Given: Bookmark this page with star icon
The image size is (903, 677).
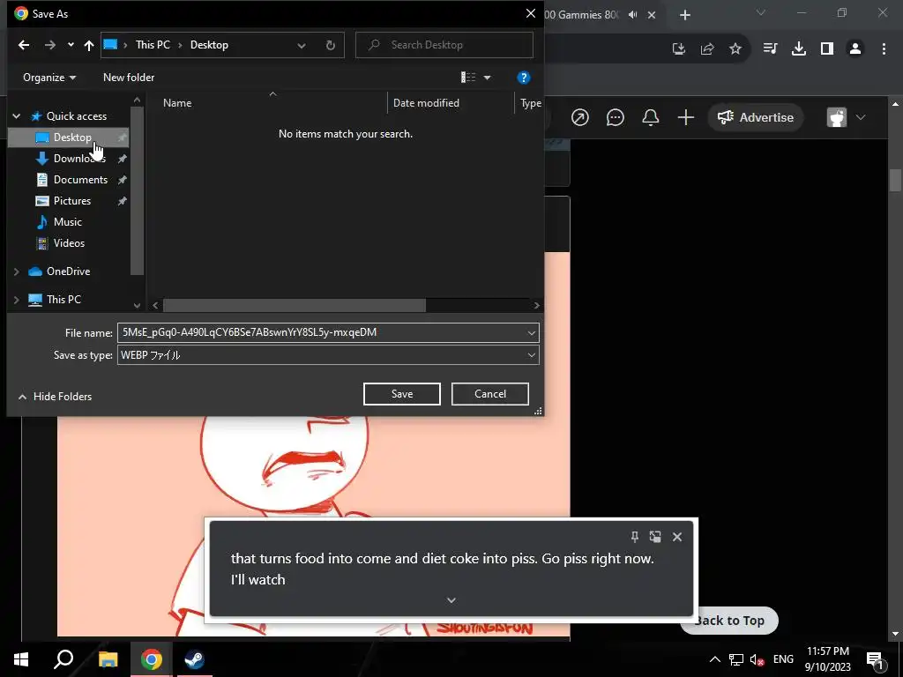Looking at the screenshot, I should tap(735, 49).
